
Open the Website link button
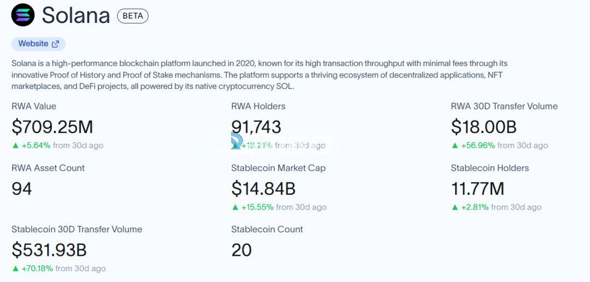coord(33,44)
